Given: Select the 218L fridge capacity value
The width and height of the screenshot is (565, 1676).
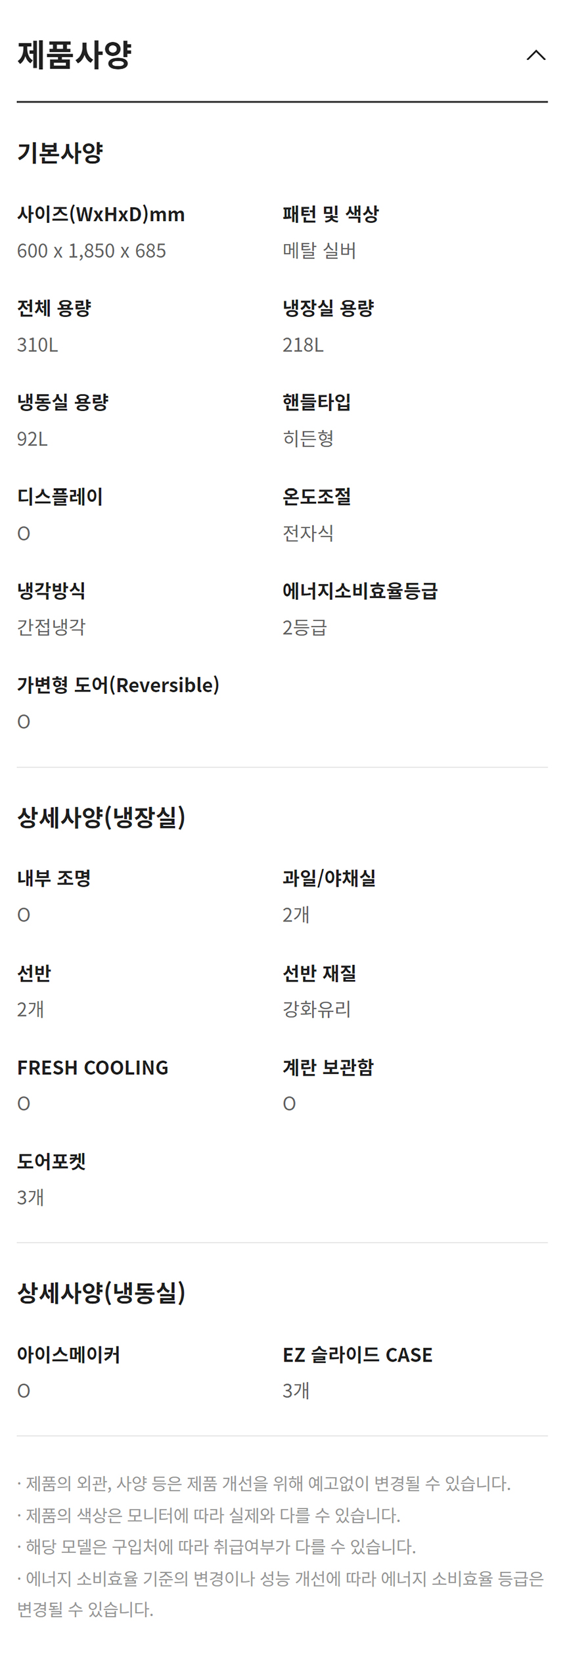Looking at the screenshot, I should click(303, 345).
